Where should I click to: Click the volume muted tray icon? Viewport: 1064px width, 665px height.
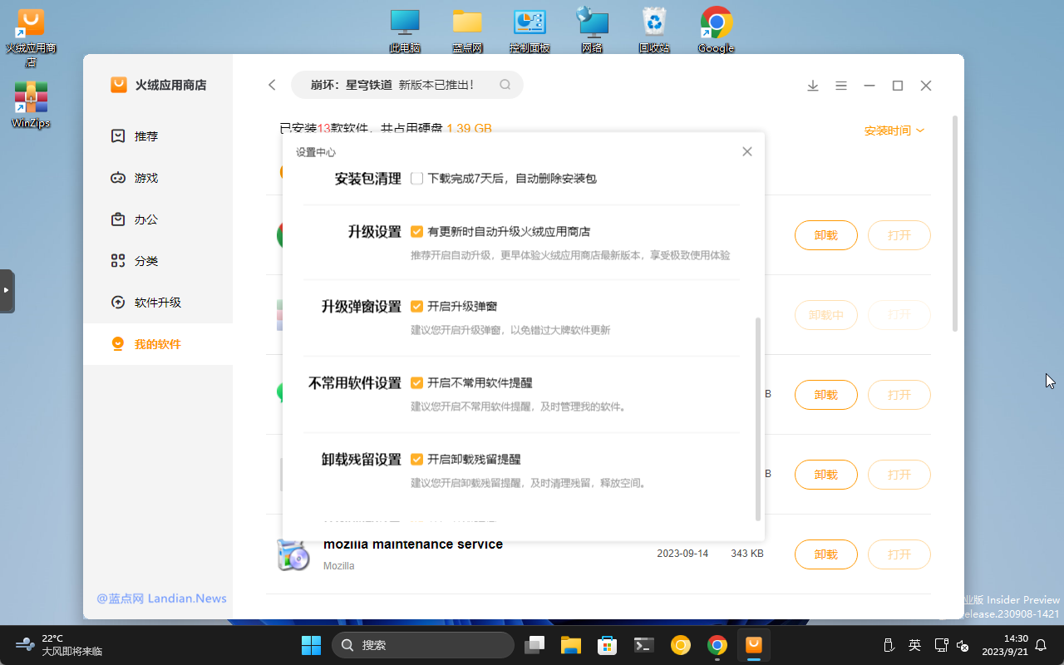(963, 645)
